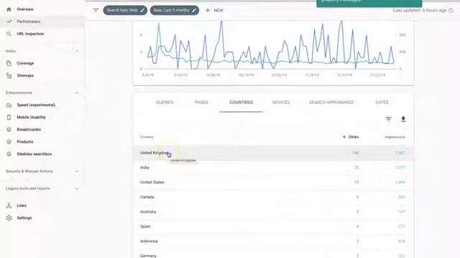Open the Overview page link
The height and width of the screenshot is (258, 460).
[25, 9]
